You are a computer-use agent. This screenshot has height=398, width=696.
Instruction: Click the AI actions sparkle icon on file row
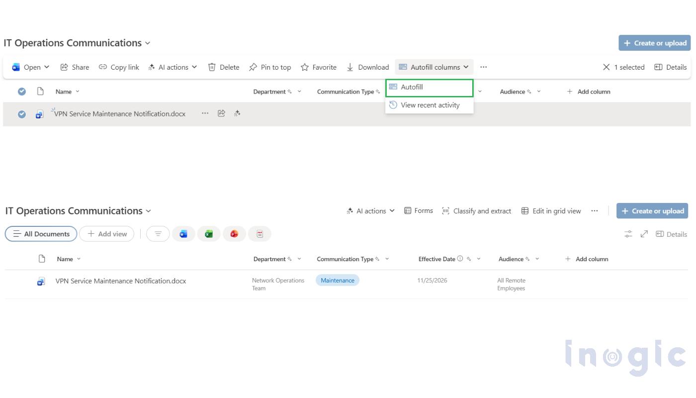coord(237,113)
